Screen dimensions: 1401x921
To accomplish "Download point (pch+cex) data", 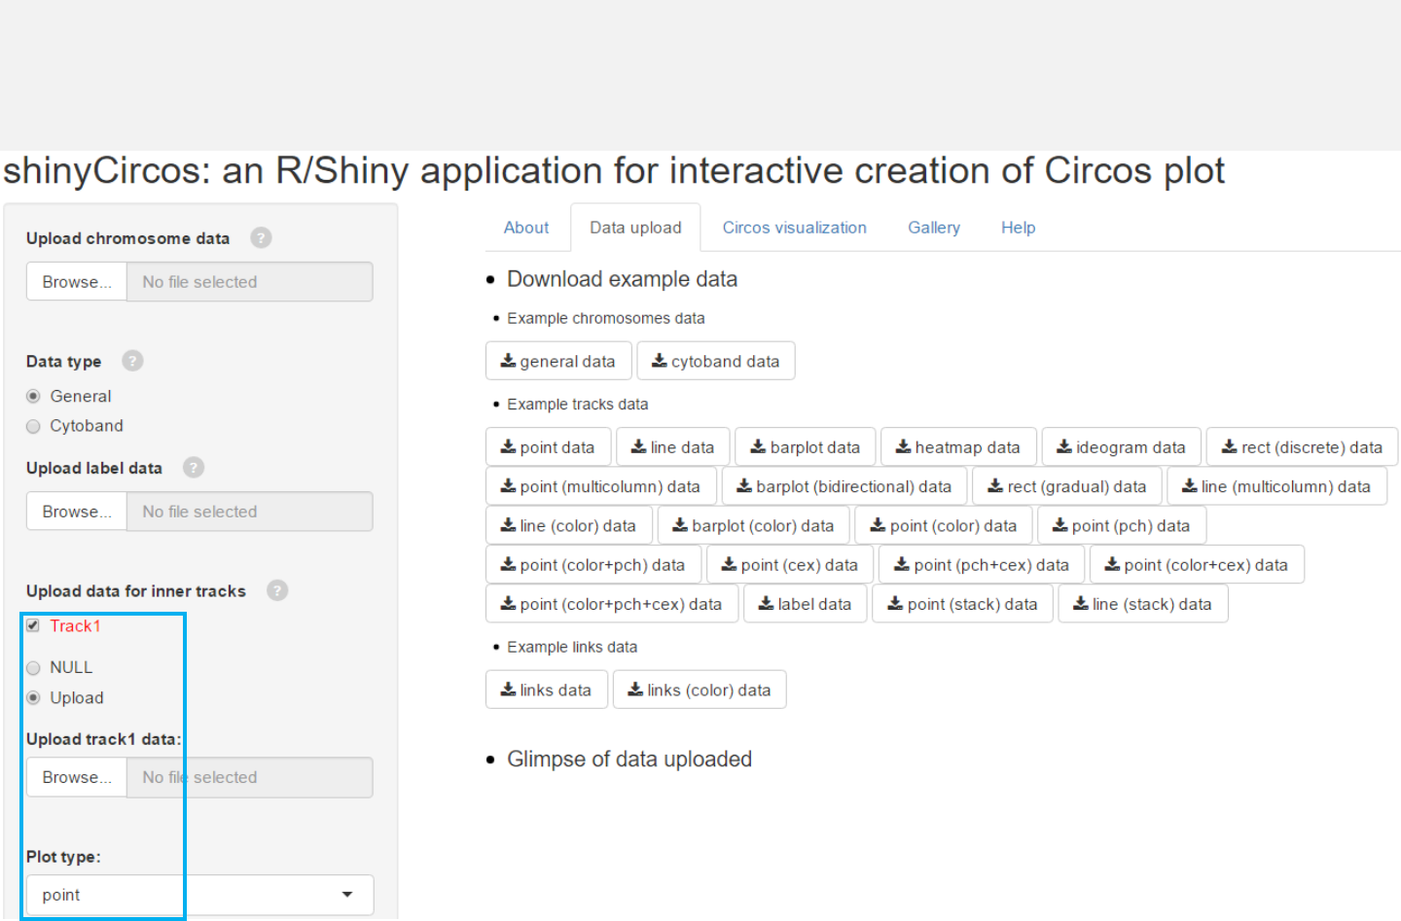I will (982, 565).
